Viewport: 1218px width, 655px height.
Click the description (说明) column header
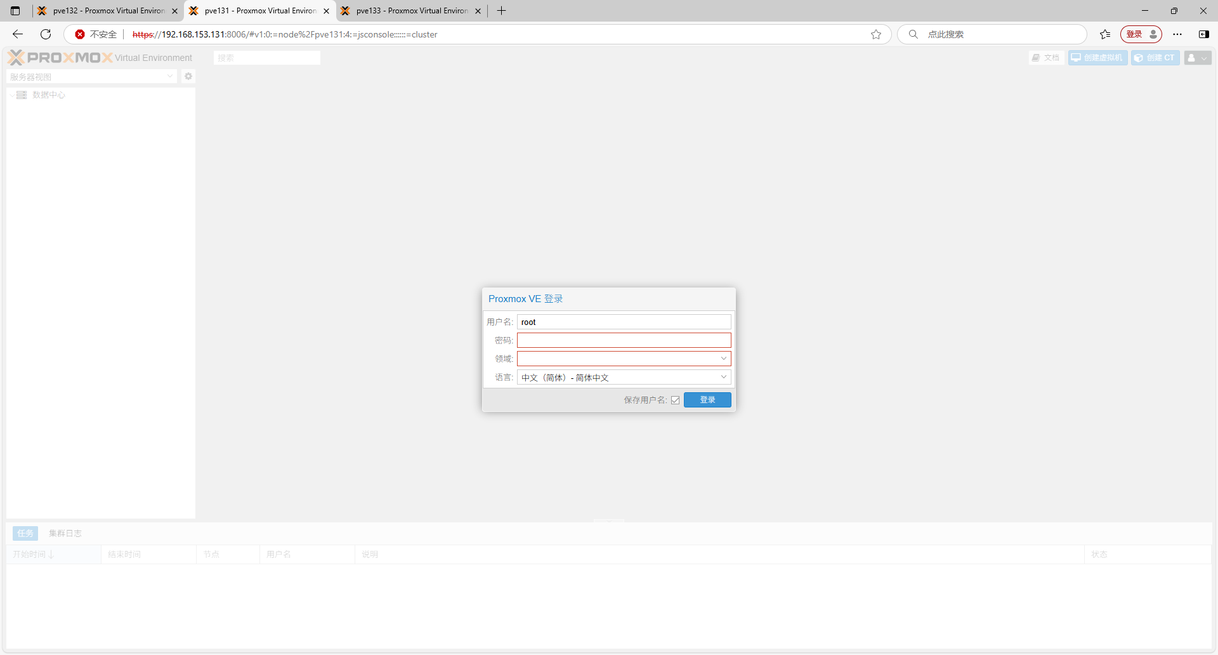[719, 554]
